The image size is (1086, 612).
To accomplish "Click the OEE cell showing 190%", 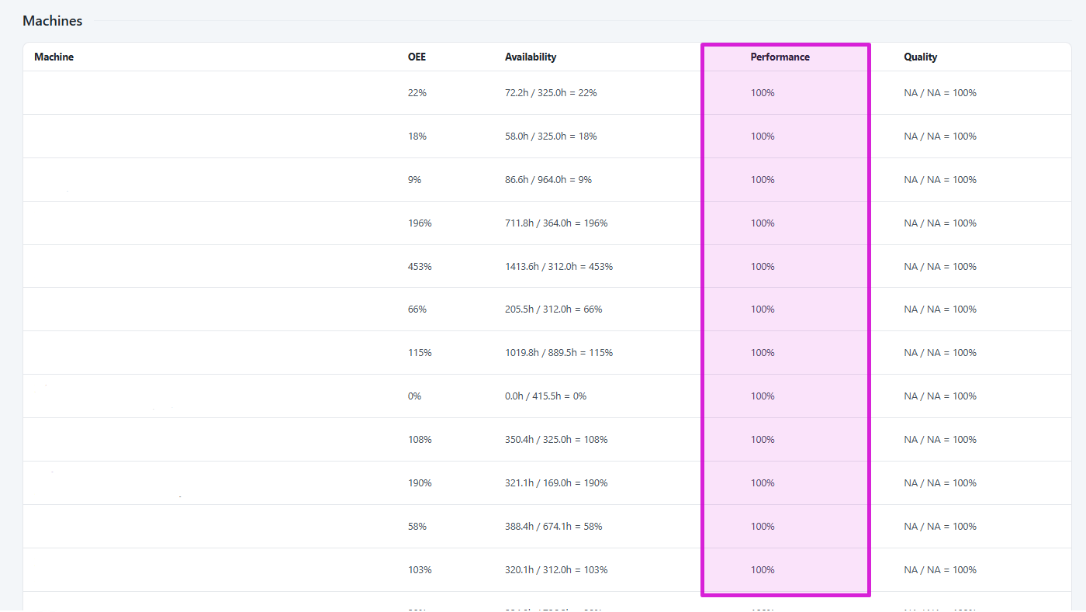I will (x=420, y=482).
